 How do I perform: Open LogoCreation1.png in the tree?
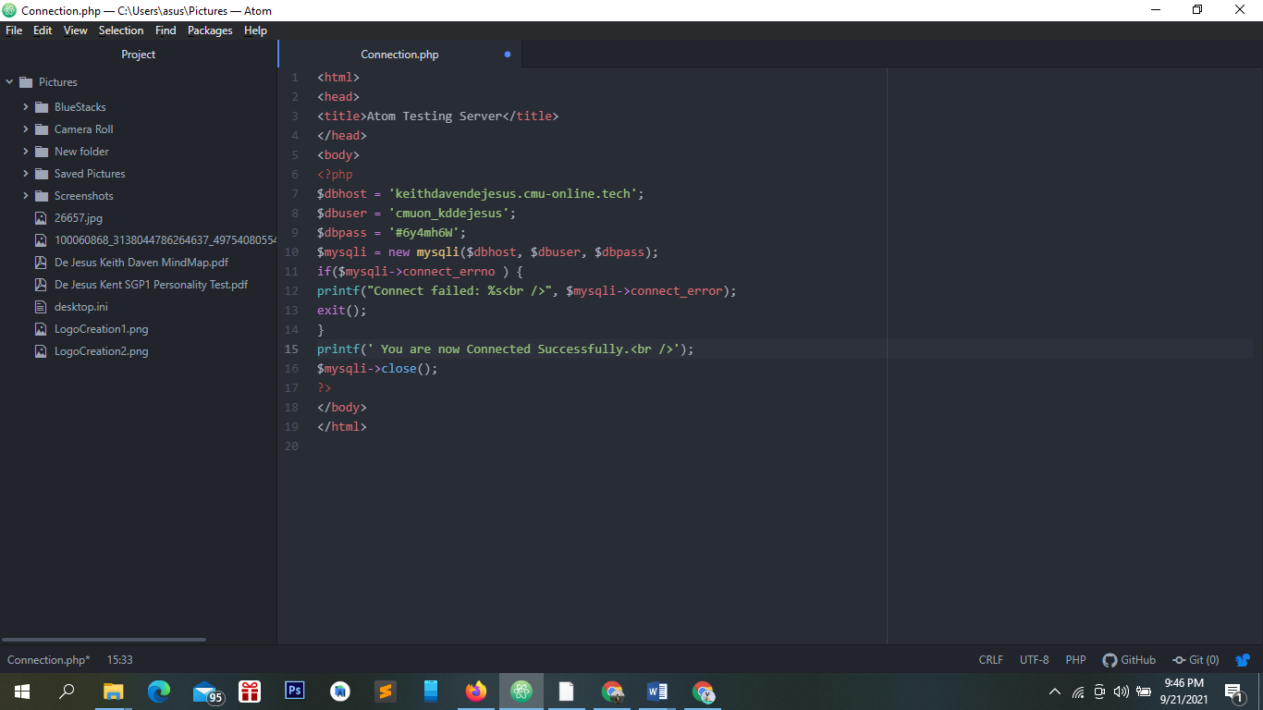click(x=101, y=329)
